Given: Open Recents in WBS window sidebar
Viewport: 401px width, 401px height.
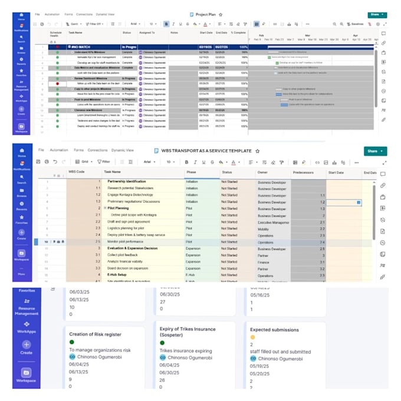Looking at the screenshot, I should 22,206.
